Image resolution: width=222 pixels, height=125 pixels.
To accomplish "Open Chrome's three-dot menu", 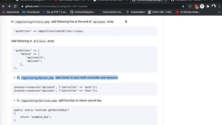I will [220, 6].
